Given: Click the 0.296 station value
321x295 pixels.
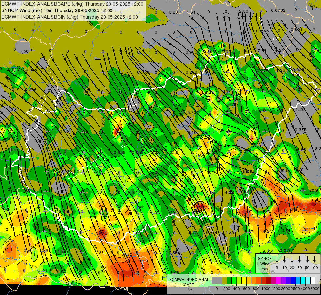Looking at the screenshot, I should [x=31, y=90].
